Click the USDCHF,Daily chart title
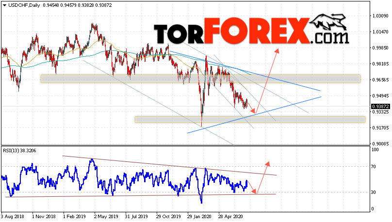The width and height of the screenshot is (392, 222). 24,5
